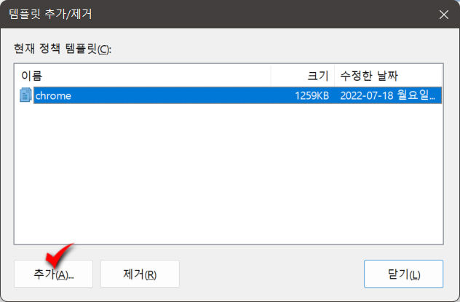Click the 1259KB size value
This screenshot has width=460, height=302.
312,95
